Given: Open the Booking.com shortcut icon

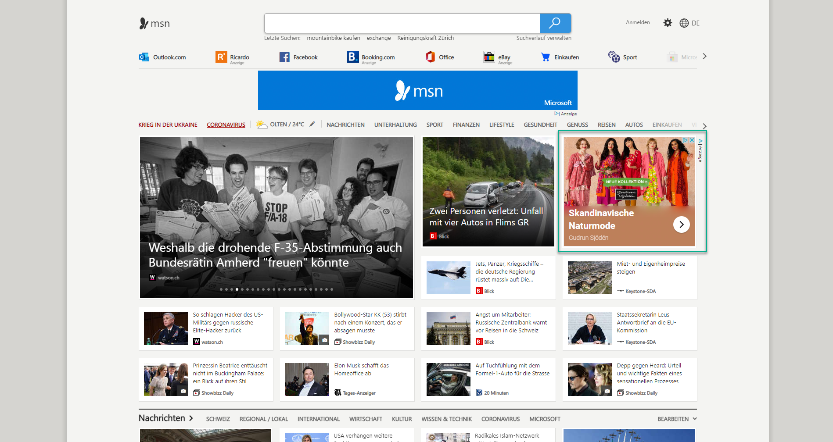Looking at the screenshot, I should point(353,57).
